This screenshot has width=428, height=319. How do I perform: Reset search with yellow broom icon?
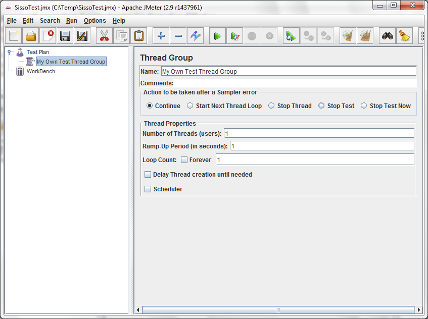(x=405, y=36)
